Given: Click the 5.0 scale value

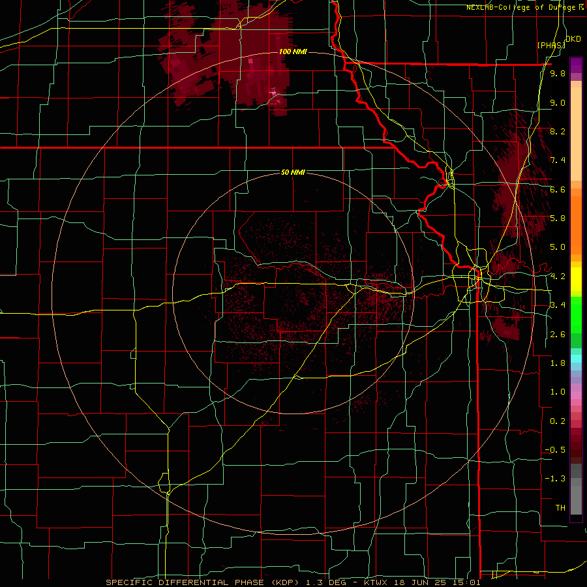Looking at the screenshot, I should (x=558, y=247).
